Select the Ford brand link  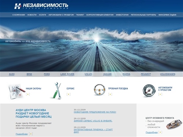click(47, 74)
